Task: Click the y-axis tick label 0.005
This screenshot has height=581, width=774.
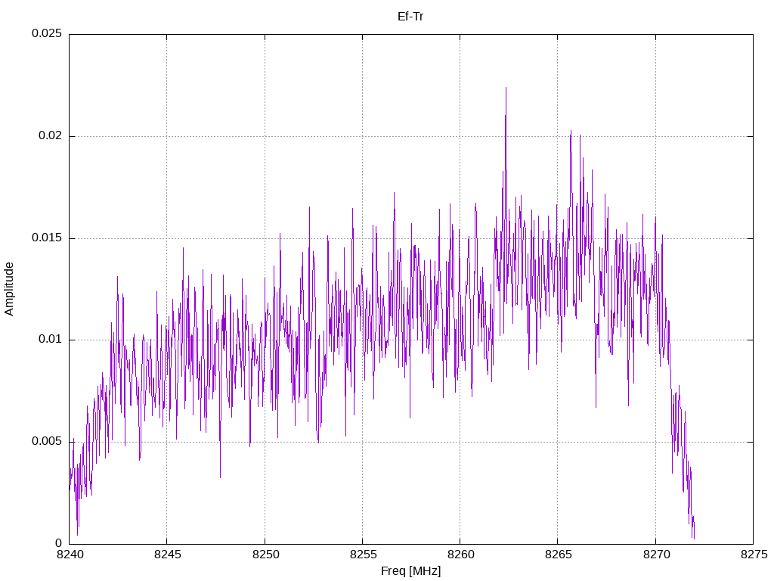Action: pyautogui.click(x=47, y=441)
